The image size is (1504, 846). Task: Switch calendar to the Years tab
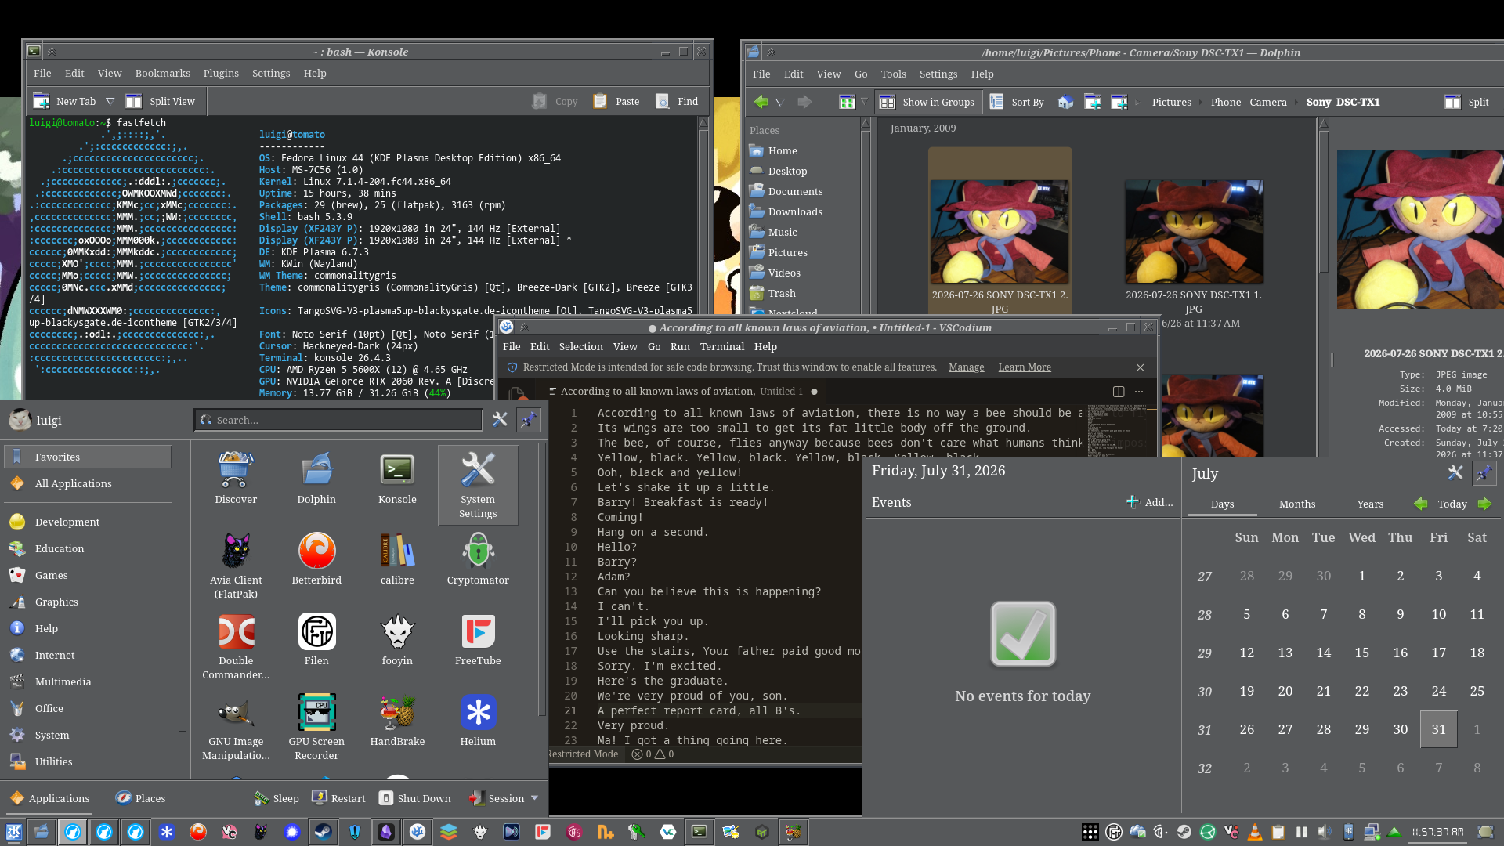(x=1370, y=504)
